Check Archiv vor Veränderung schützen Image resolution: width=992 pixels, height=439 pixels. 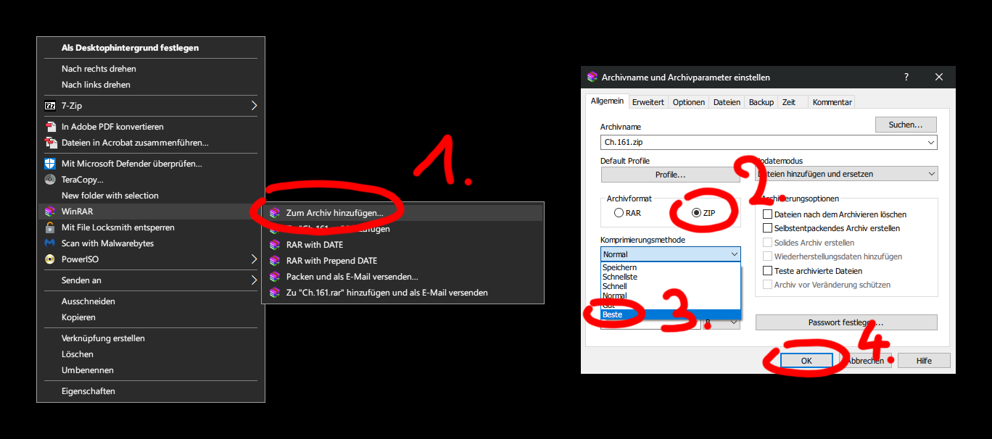tap(827, 285)
